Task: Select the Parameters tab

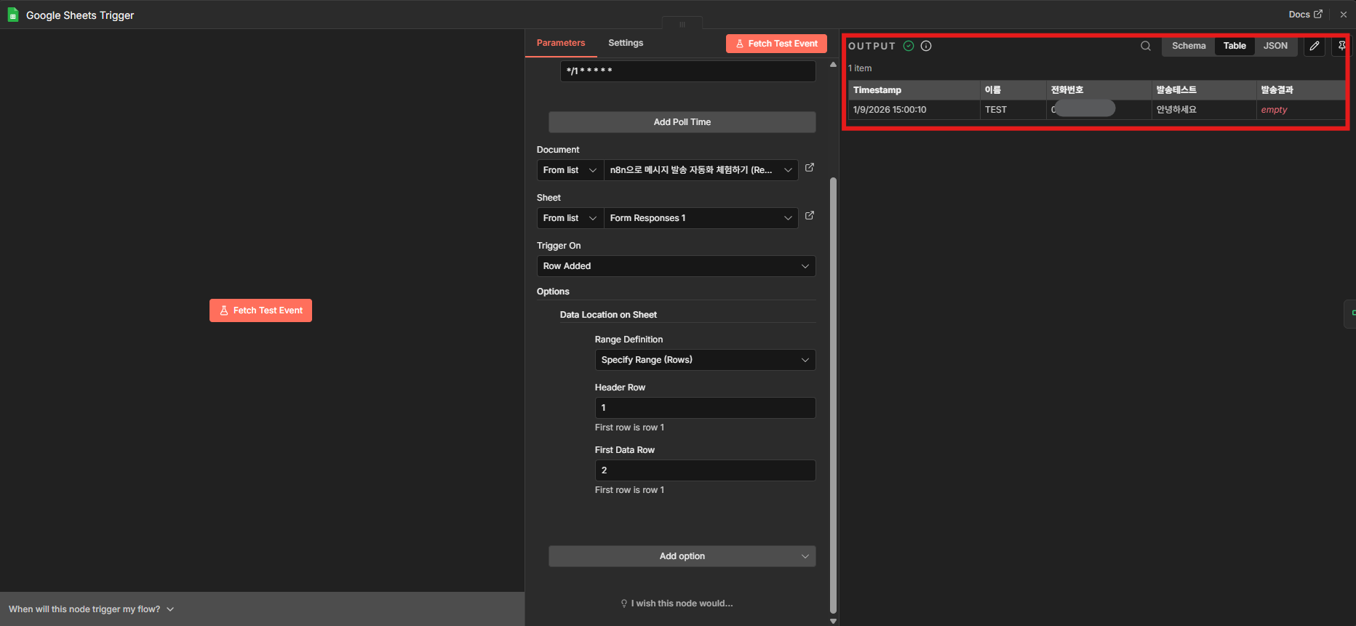Action: pyautogui.click(x=560, y=43)
